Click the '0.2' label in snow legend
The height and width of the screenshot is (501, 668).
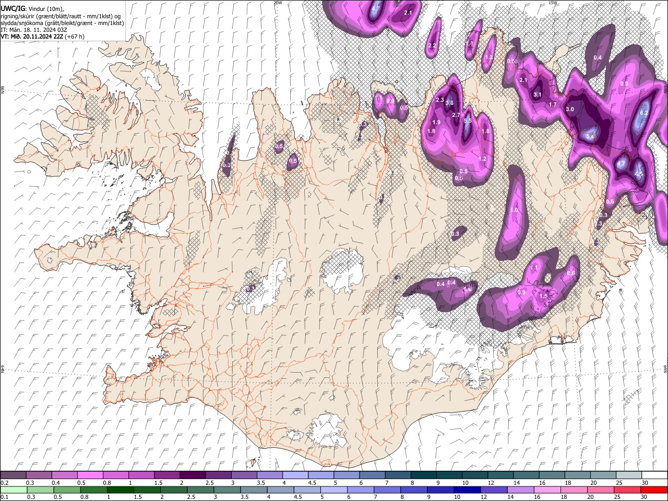(x=5, y=483)
